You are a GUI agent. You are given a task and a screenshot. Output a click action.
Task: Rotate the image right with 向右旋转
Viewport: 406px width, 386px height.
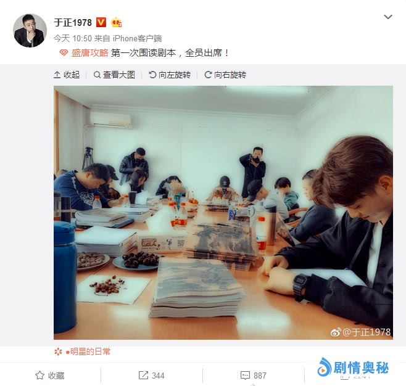coord(225,75)
